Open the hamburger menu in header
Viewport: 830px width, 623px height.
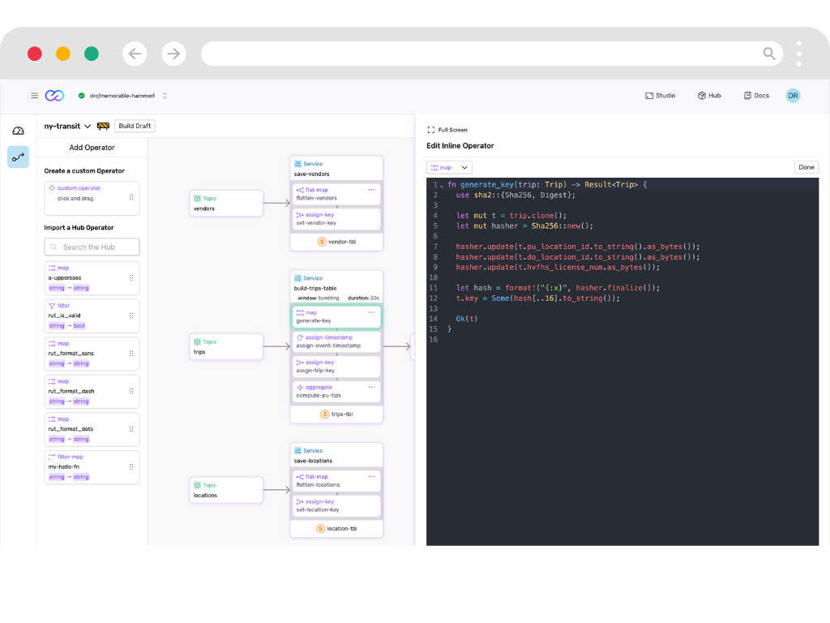point(34,96)
